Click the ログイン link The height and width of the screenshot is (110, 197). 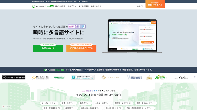(x=140, y=6)
